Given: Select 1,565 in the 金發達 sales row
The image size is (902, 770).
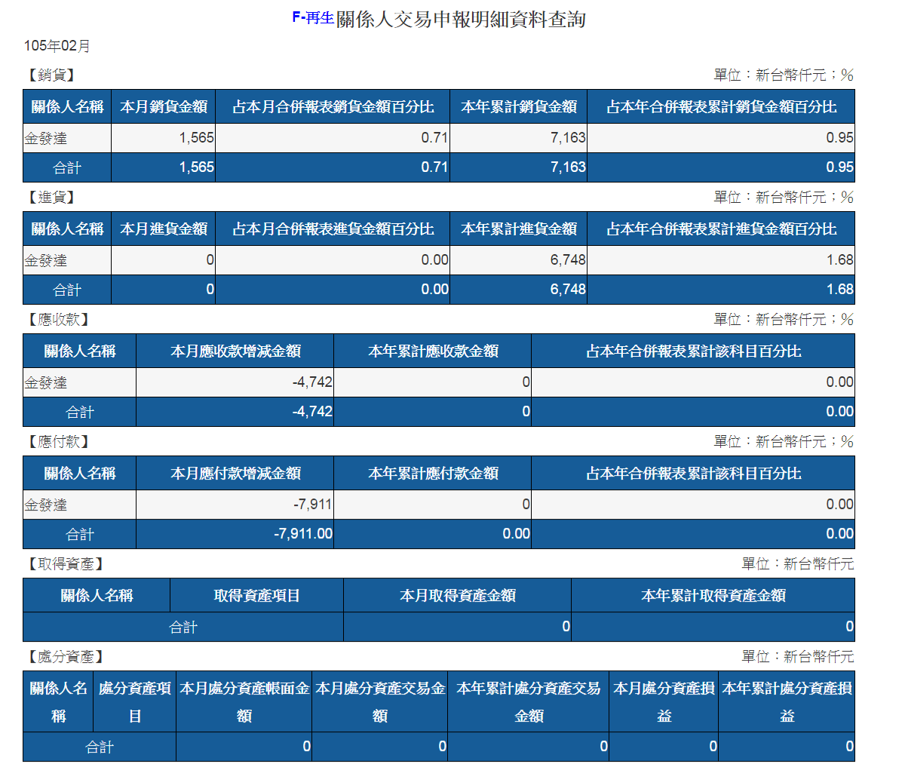Looking at the screenshot, I should 196,138.
